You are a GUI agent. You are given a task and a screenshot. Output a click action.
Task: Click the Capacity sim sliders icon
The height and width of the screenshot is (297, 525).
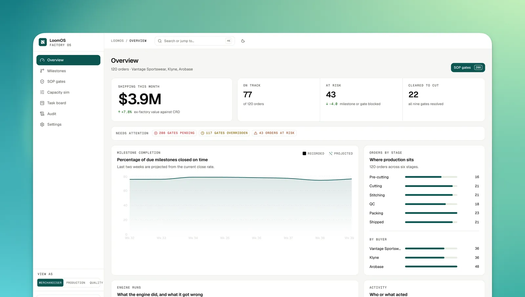[x=42, y=92]
